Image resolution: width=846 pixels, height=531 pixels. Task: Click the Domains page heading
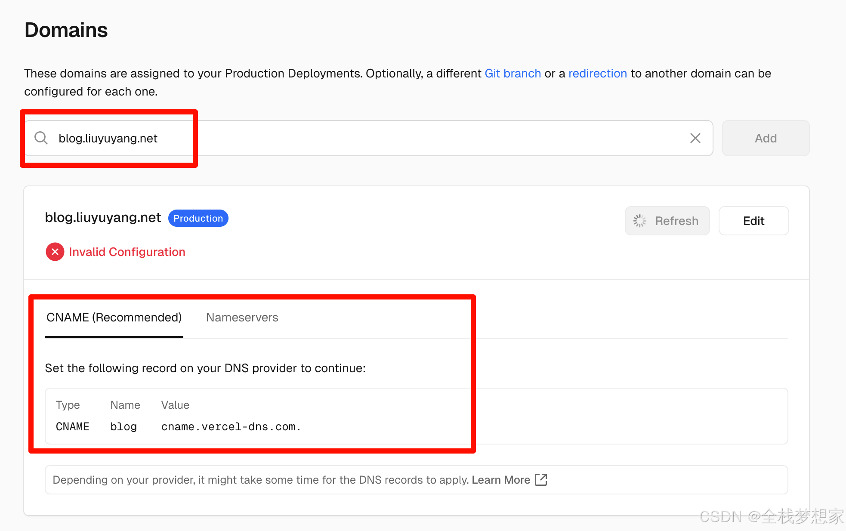click(66, 30)
